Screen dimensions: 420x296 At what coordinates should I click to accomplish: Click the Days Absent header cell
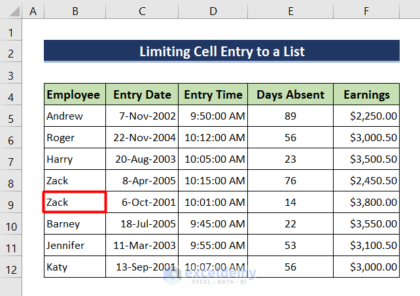pos(290,95)
